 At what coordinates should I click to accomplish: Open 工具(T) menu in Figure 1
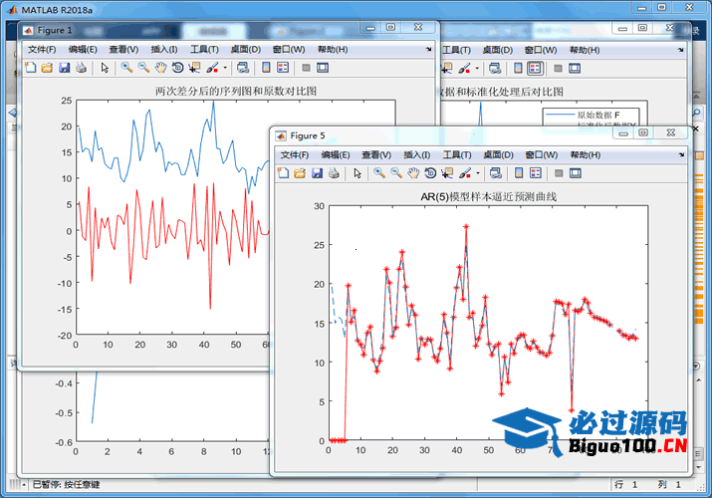(204, 50)
